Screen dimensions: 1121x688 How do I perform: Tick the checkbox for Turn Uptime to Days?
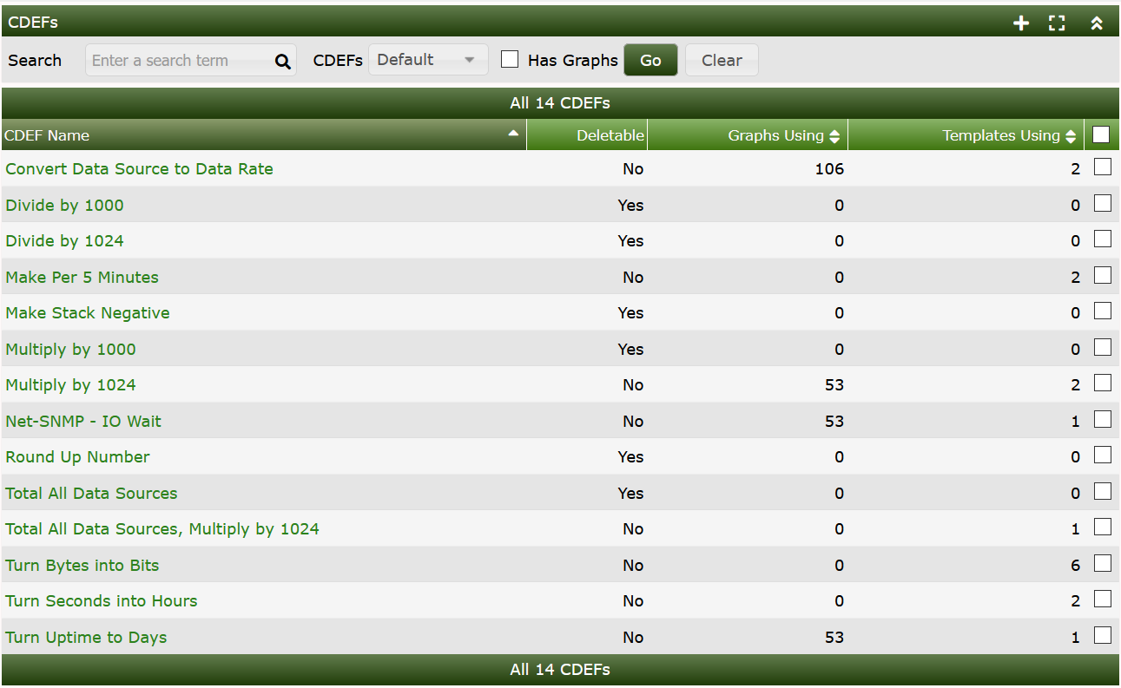pos(1102,635)
